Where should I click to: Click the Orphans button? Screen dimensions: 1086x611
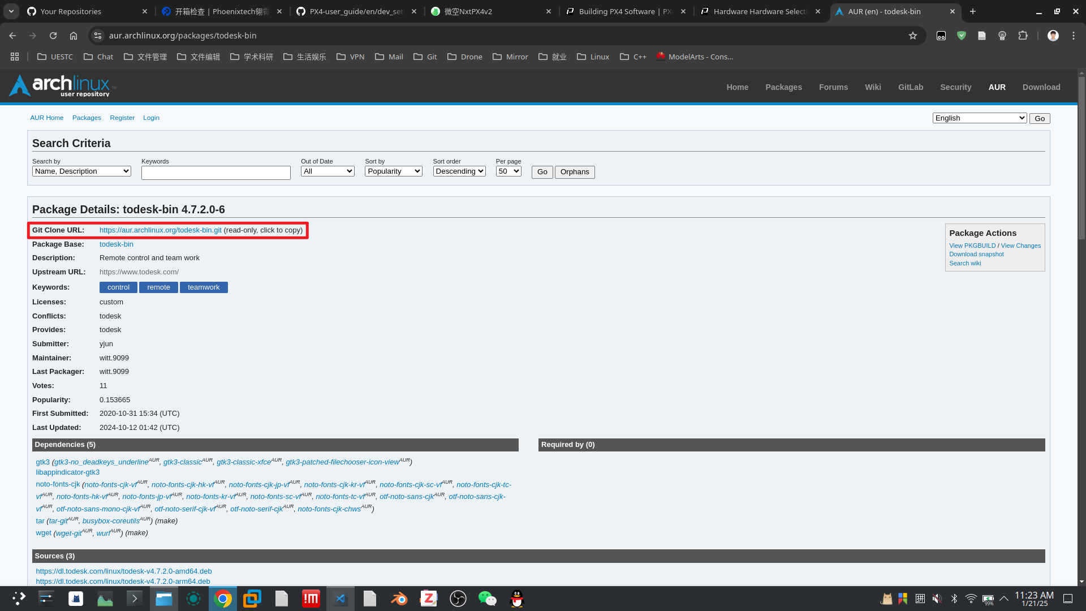point(575,172)
